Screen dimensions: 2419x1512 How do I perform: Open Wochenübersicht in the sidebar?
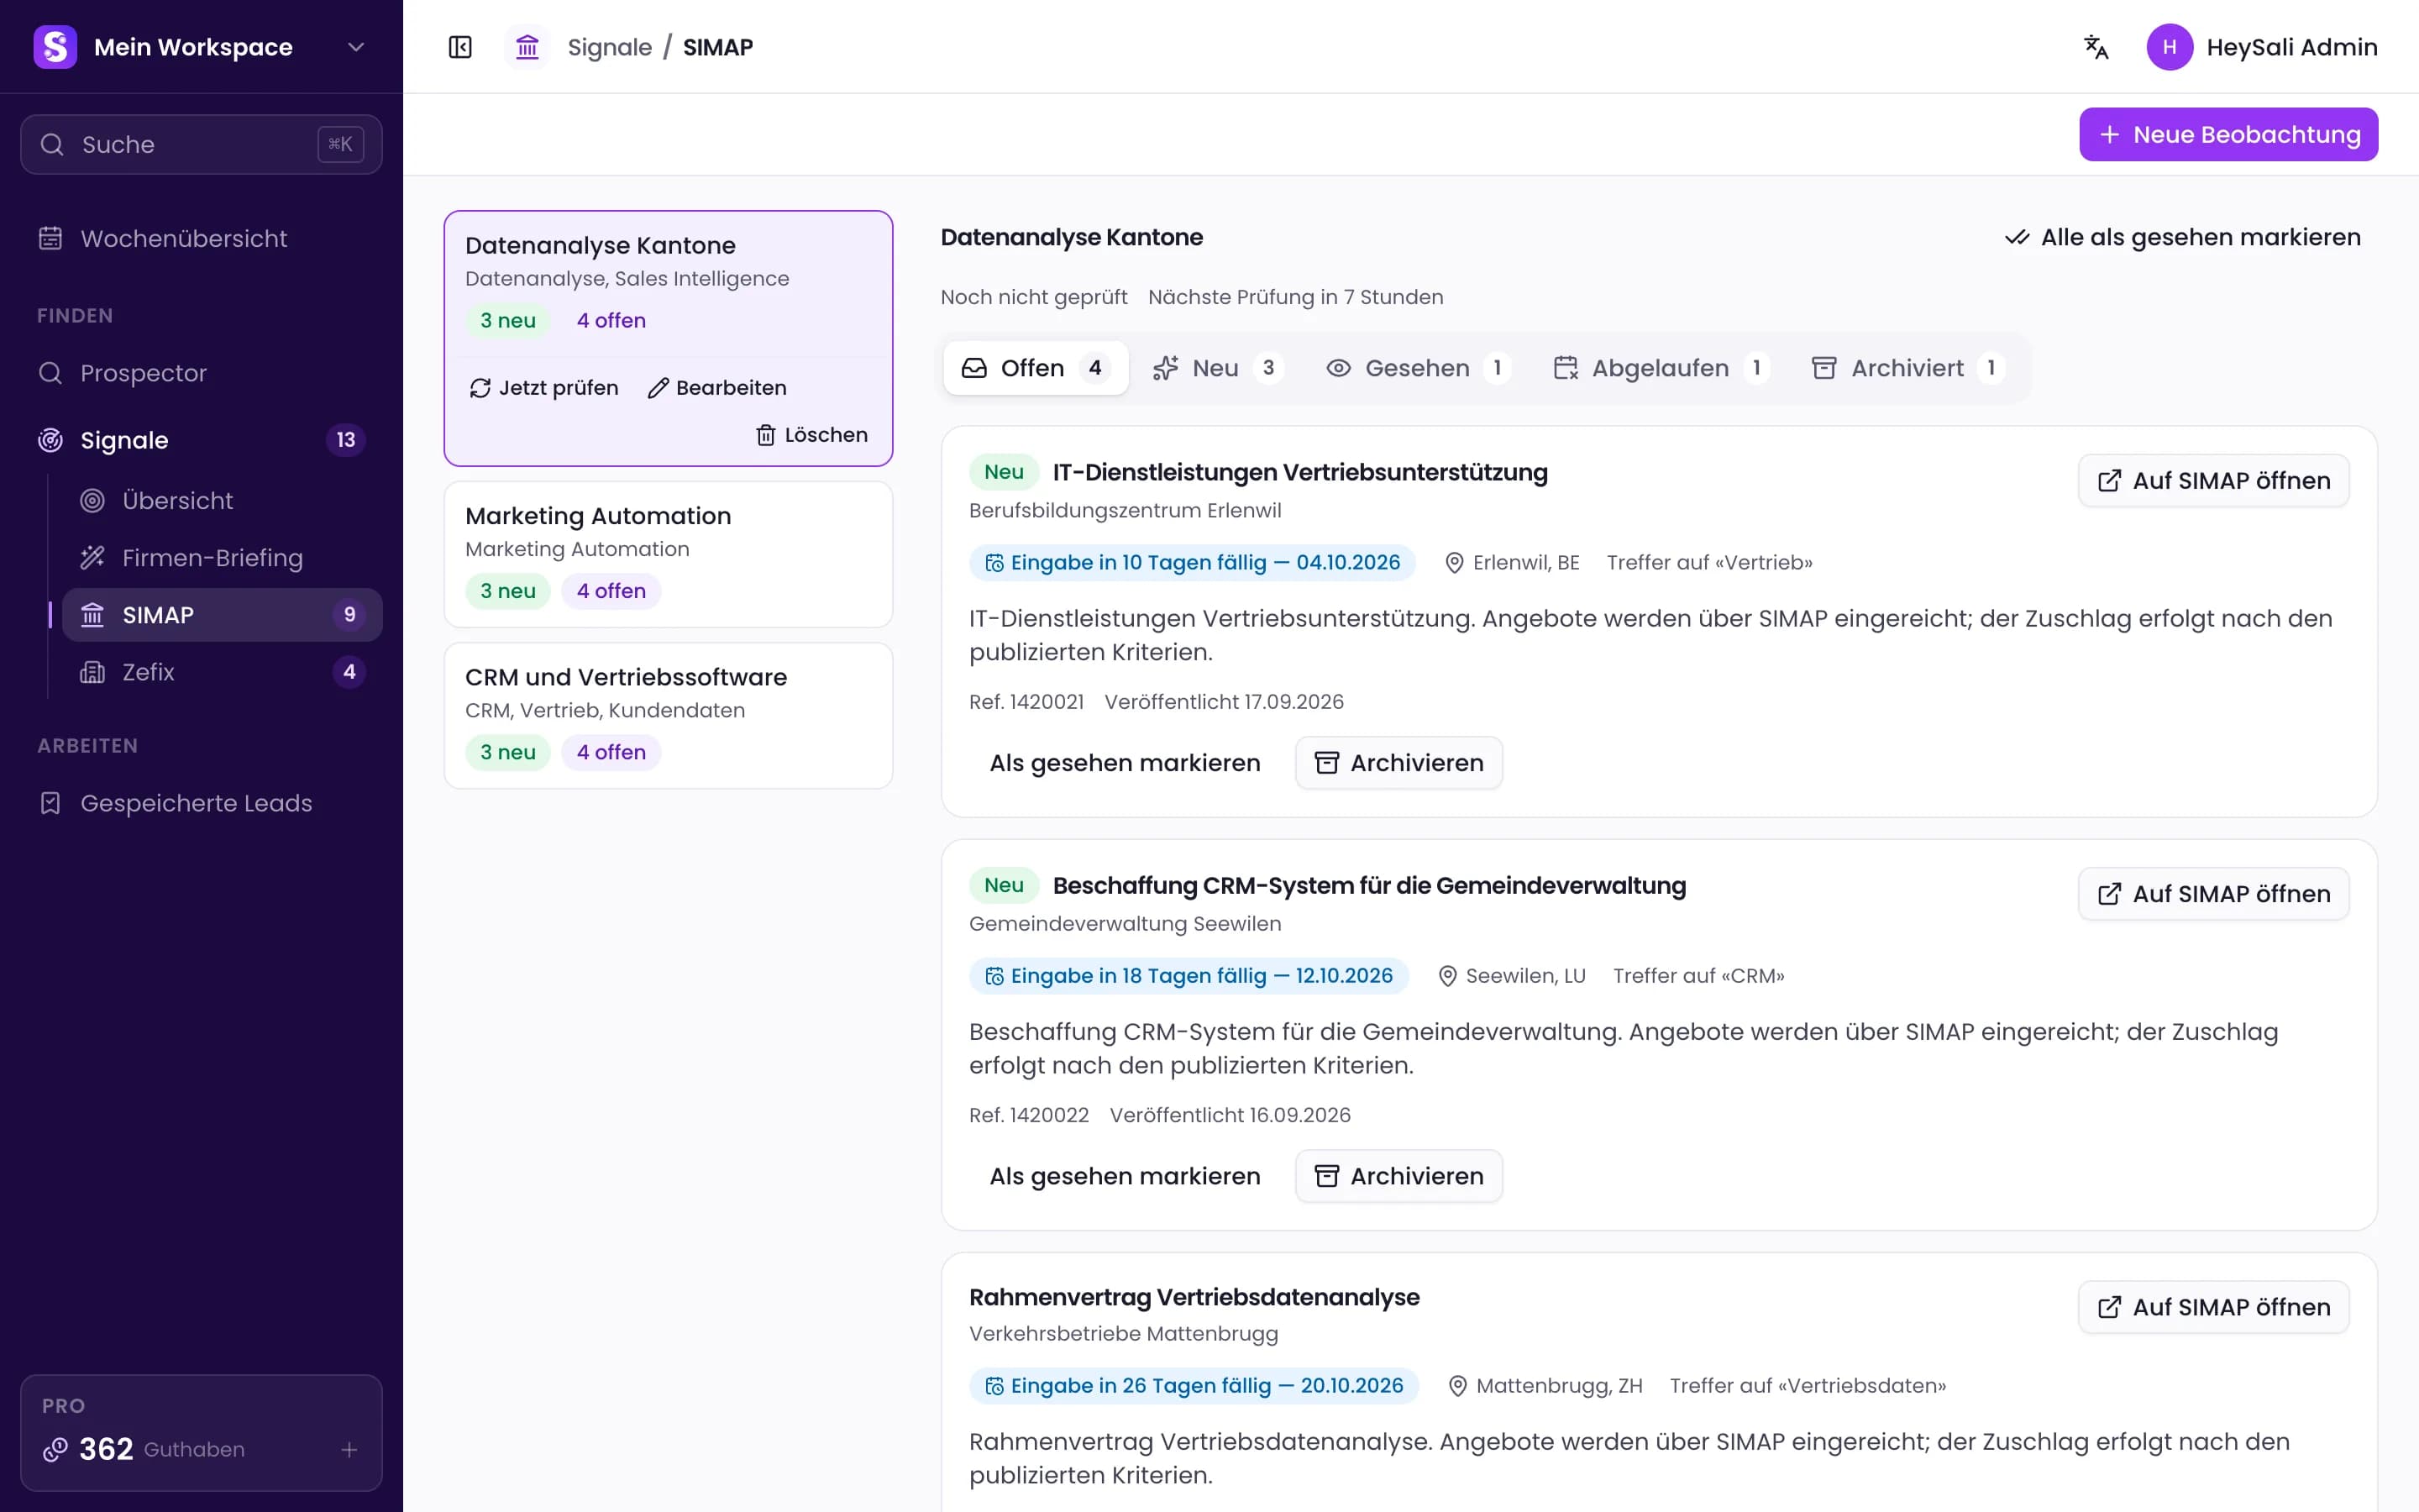click(201, 239)
